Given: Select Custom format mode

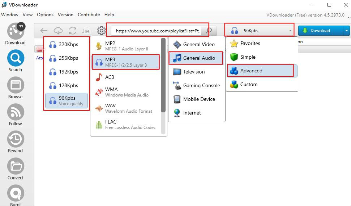Looking at the screenshot, I should coord(262,85).
